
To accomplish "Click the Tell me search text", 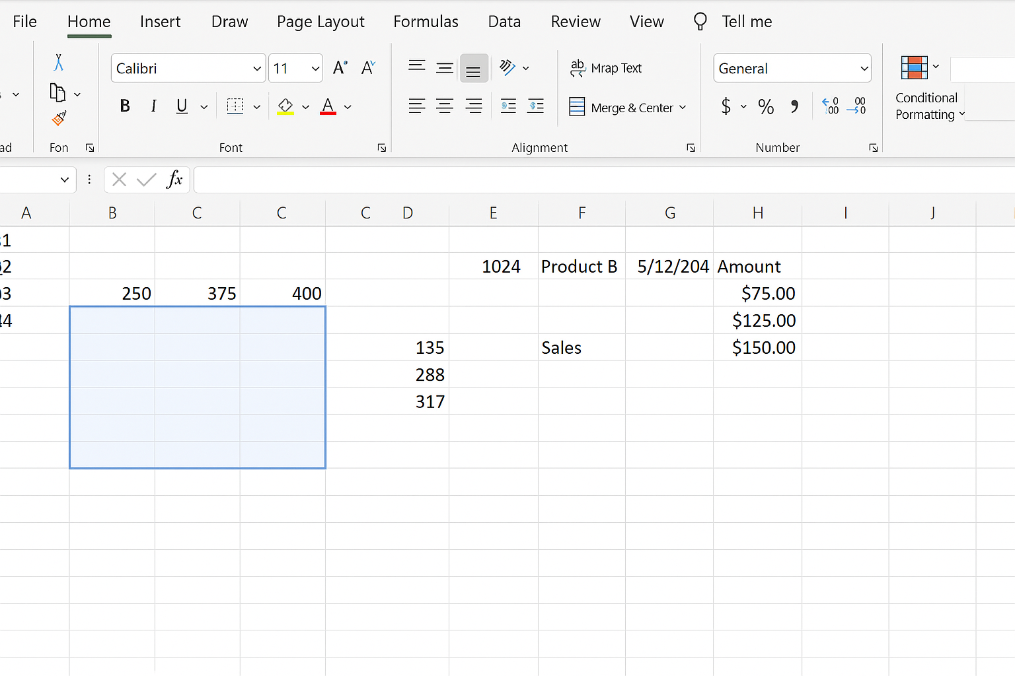I will point(747,22).
